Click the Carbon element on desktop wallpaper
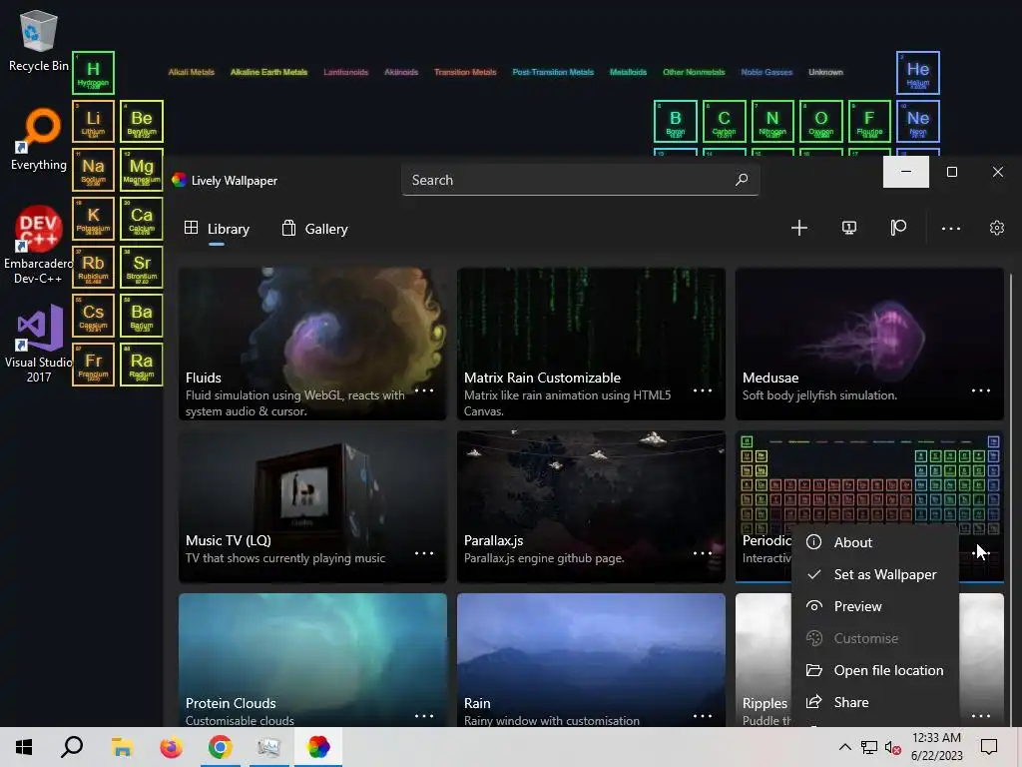Screen dimensions: 1022x767 (x=724, y=121)
